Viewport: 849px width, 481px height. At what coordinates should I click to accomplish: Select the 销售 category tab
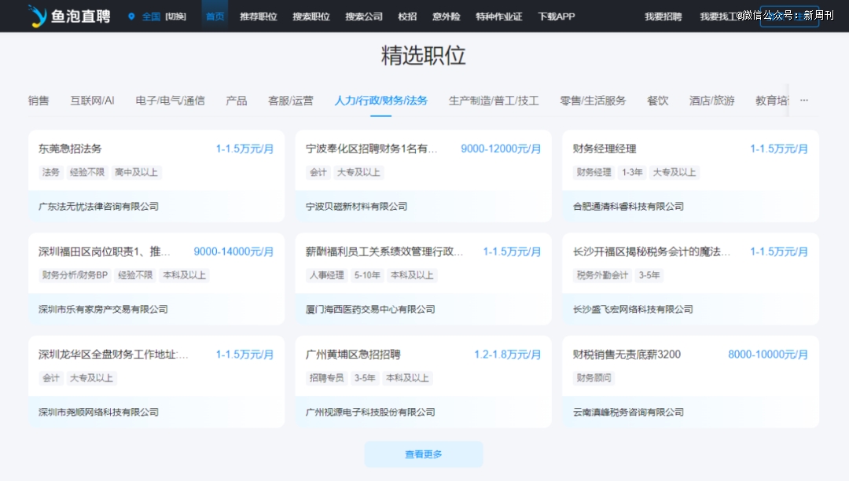pyautogui.click(x=39, y=101)
